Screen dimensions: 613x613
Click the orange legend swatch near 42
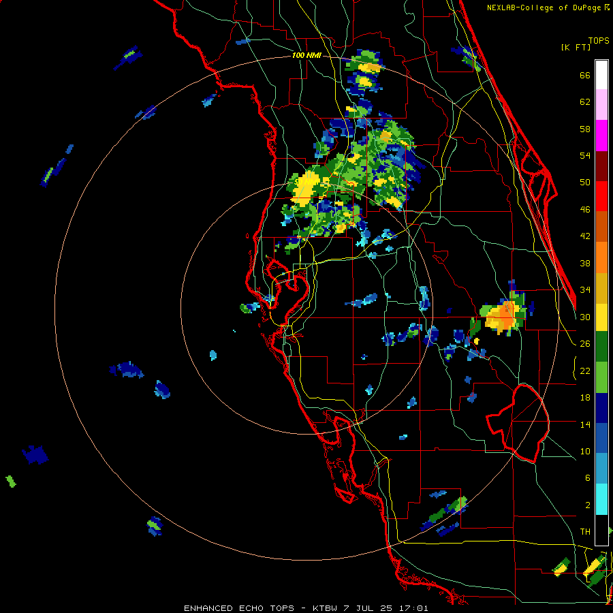pyautogui.click(x=601, y=226)
